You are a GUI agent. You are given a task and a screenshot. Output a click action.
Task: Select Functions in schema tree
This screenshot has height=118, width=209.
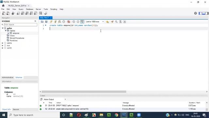click(13, 41)
